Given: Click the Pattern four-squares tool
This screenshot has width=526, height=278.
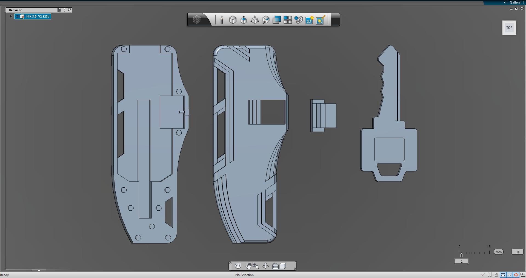Looking at the screenshot, I should [288, 20].
